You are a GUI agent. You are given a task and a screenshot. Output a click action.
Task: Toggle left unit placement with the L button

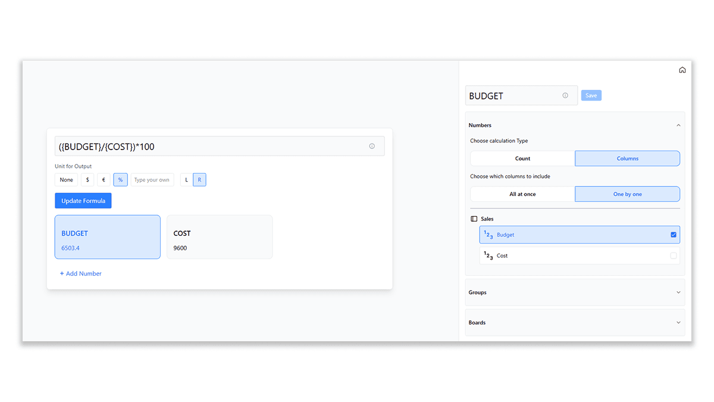coord(186,179)
